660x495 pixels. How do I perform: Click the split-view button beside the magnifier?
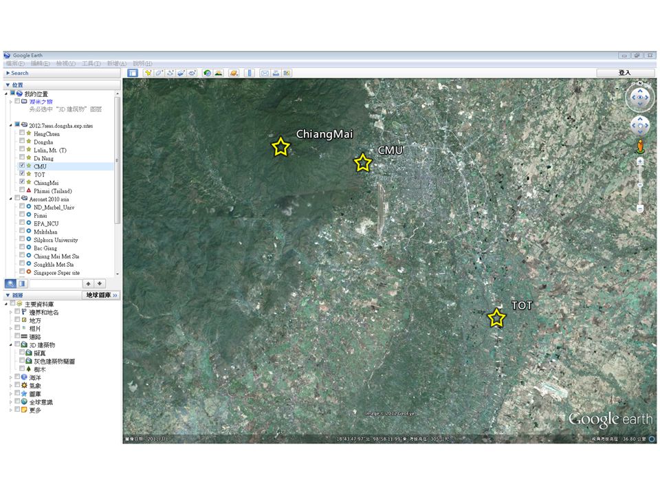click(22, 284)
